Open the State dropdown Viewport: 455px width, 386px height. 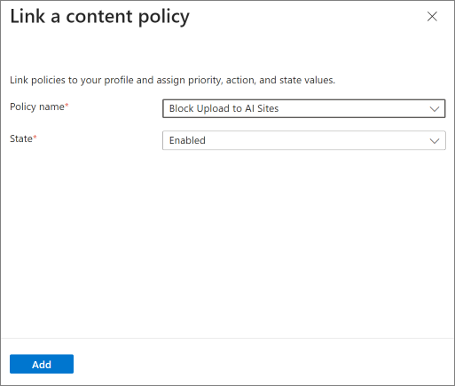(x=304, y=140)
